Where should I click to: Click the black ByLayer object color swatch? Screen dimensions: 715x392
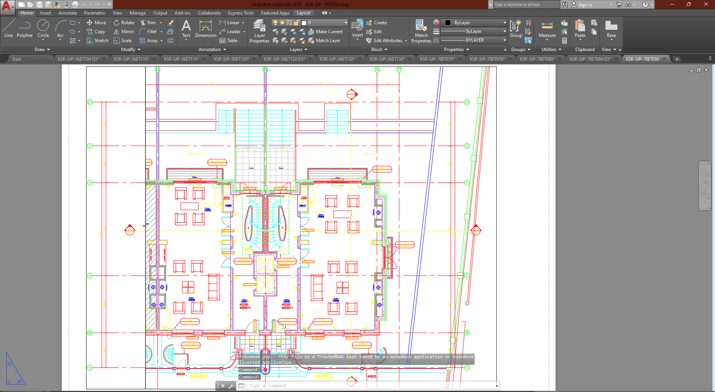[448, 23]
